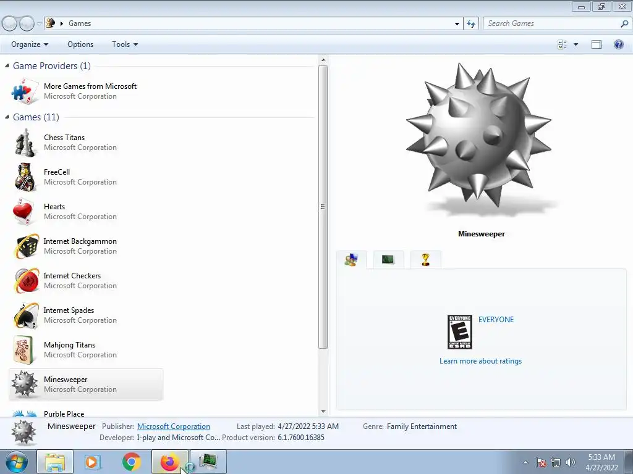Open Windows Media Player from taskbar
633x474 pixels.
coord(92,462)
